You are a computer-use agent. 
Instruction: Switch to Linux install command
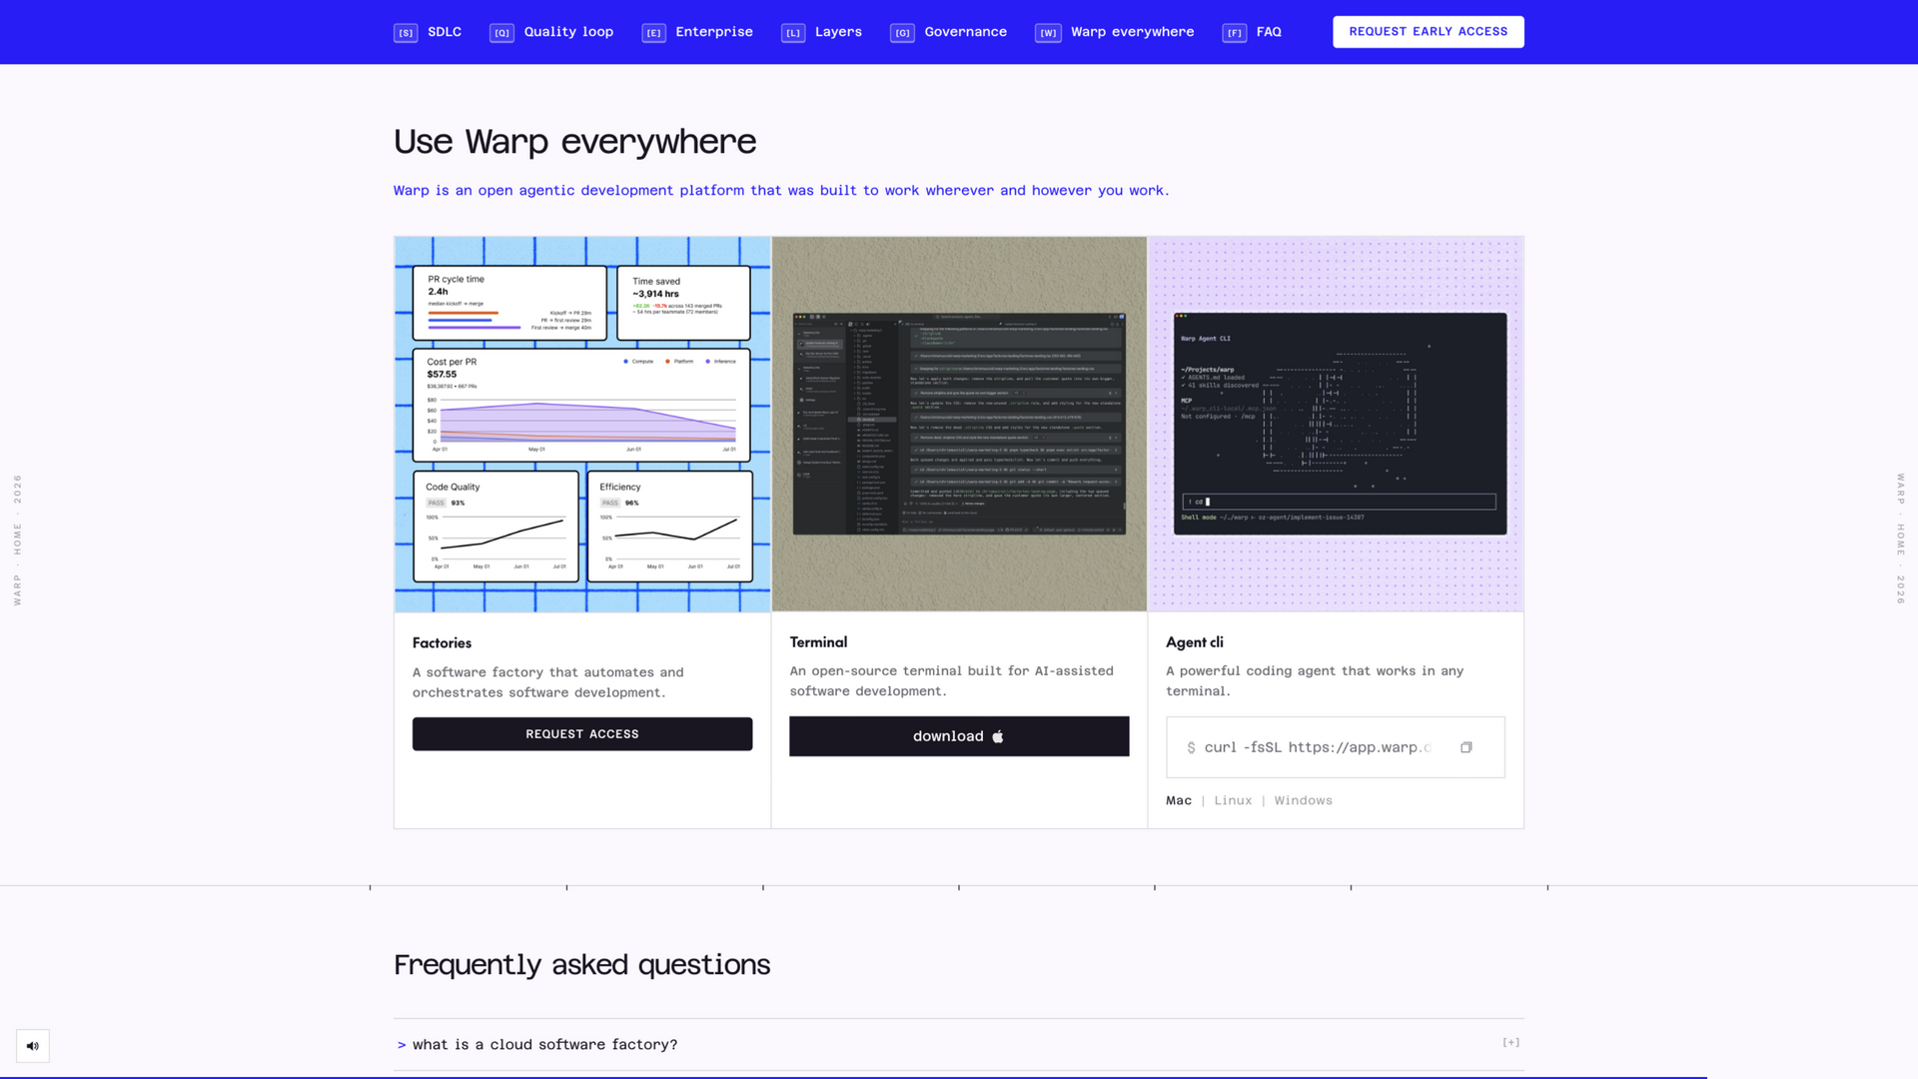[x=1233, y=800]
